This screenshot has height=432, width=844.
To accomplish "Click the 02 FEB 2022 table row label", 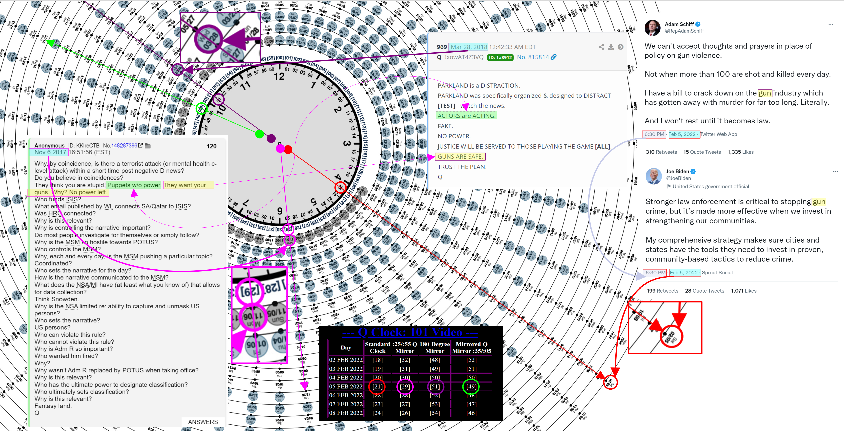I will point(346,360).
